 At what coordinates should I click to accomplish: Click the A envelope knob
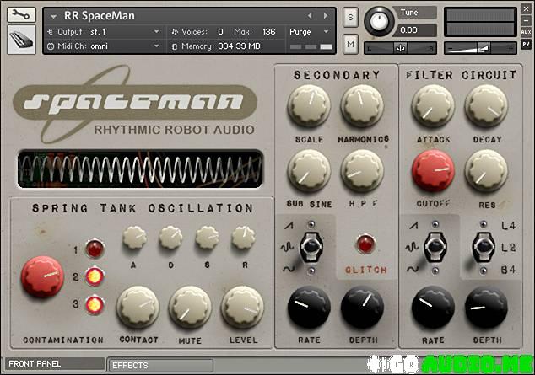(x=135, y=237)
